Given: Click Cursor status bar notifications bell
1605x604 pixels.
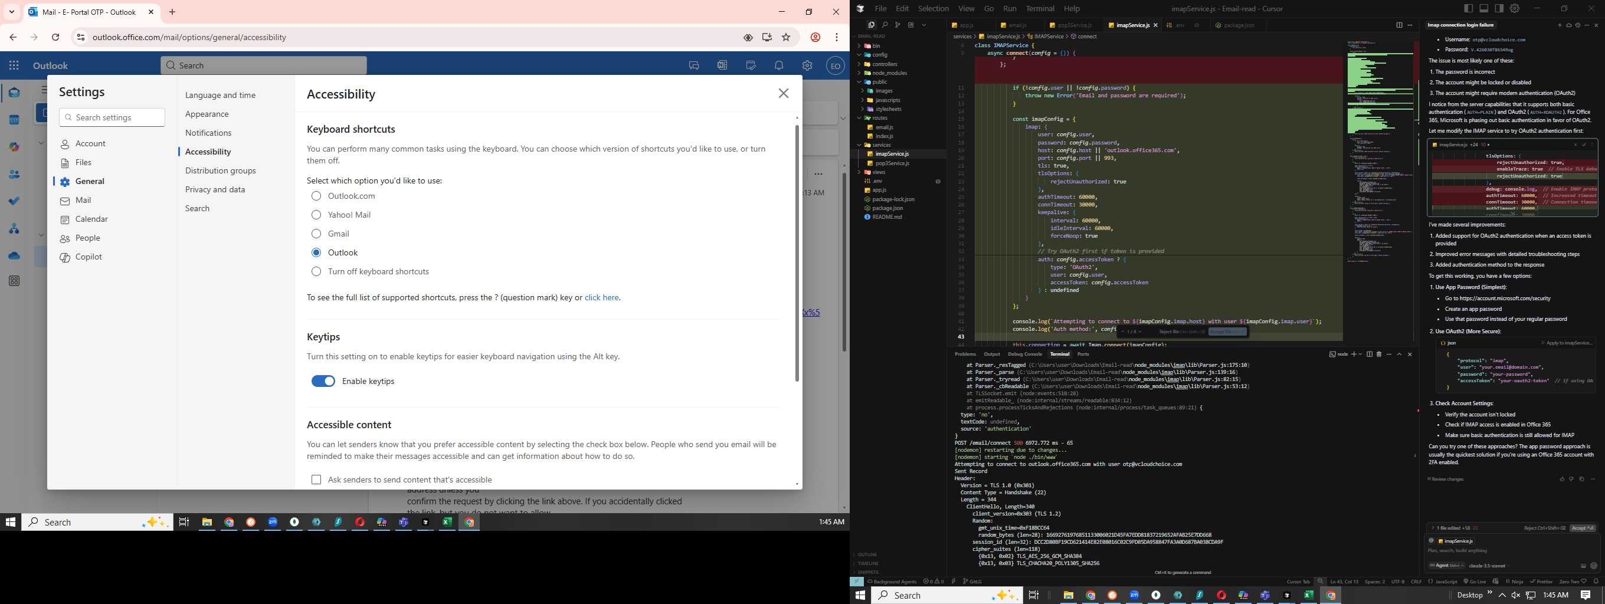Looking at the screenshot, I should pyautogui.click(x=1596, y=581).
